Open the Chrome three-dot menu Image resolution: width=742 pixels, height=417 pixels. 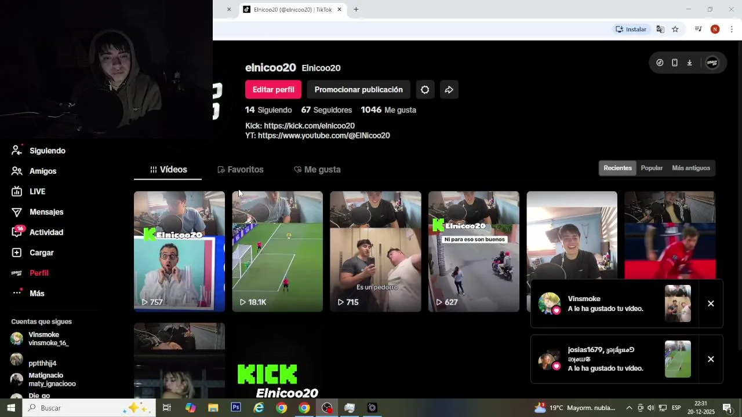tap(732, 29)
